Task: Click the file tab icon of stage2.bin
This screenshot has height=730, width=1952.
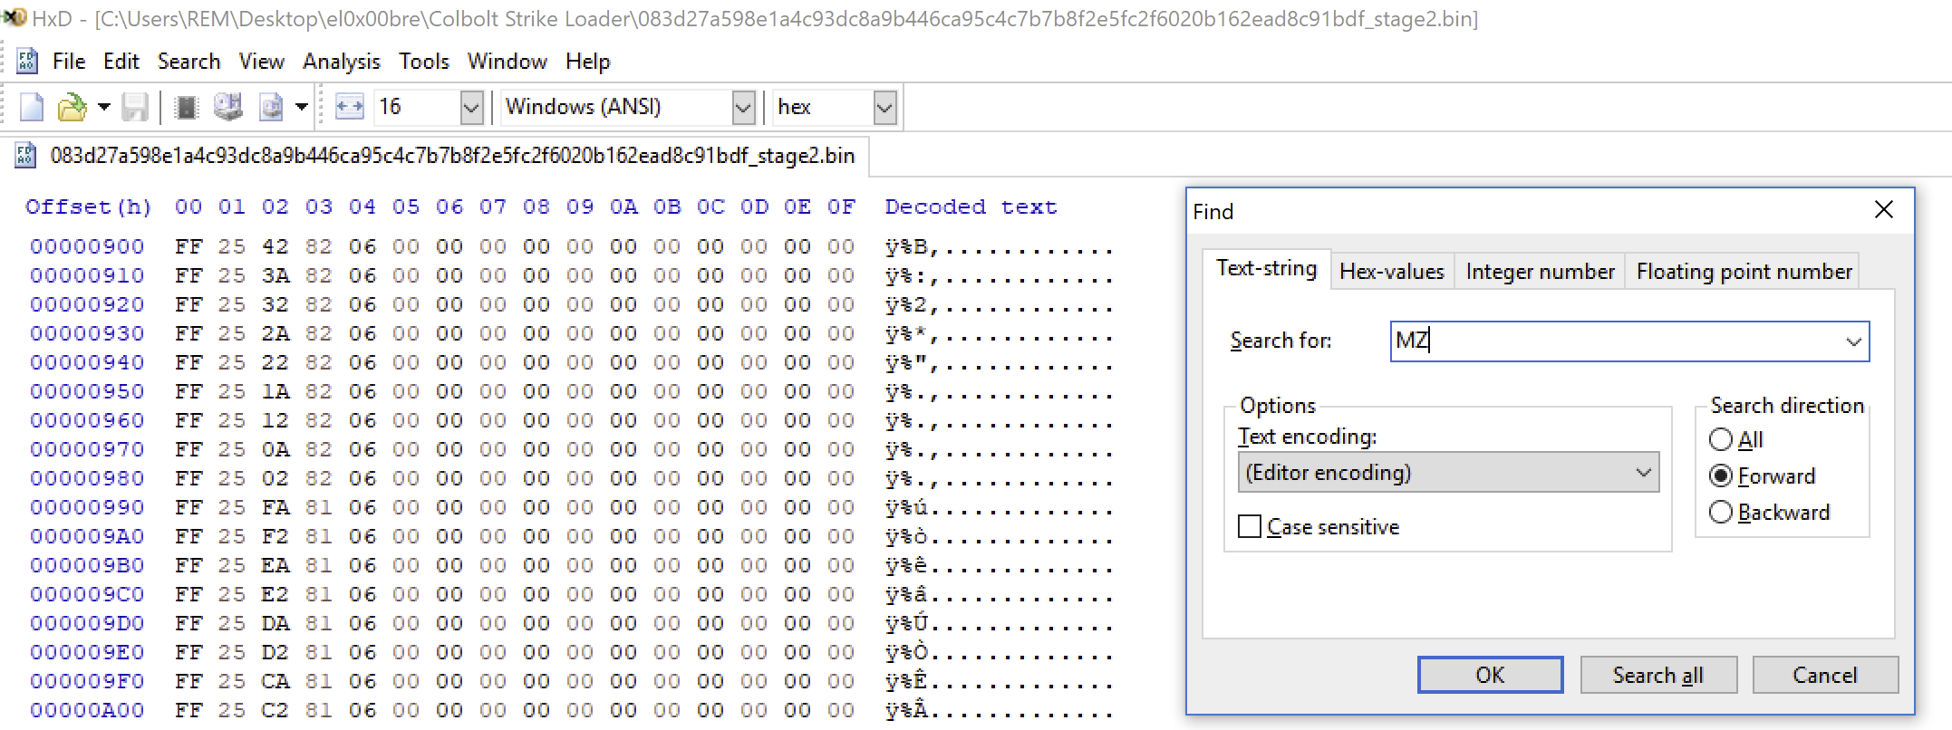Action: coord(25,156)
